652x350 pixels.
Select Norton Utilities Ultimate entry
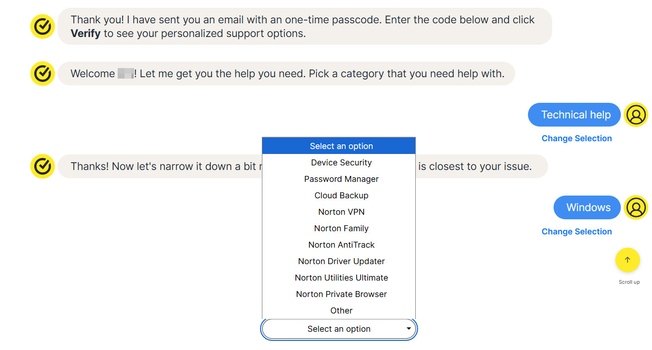coord(341,278)
